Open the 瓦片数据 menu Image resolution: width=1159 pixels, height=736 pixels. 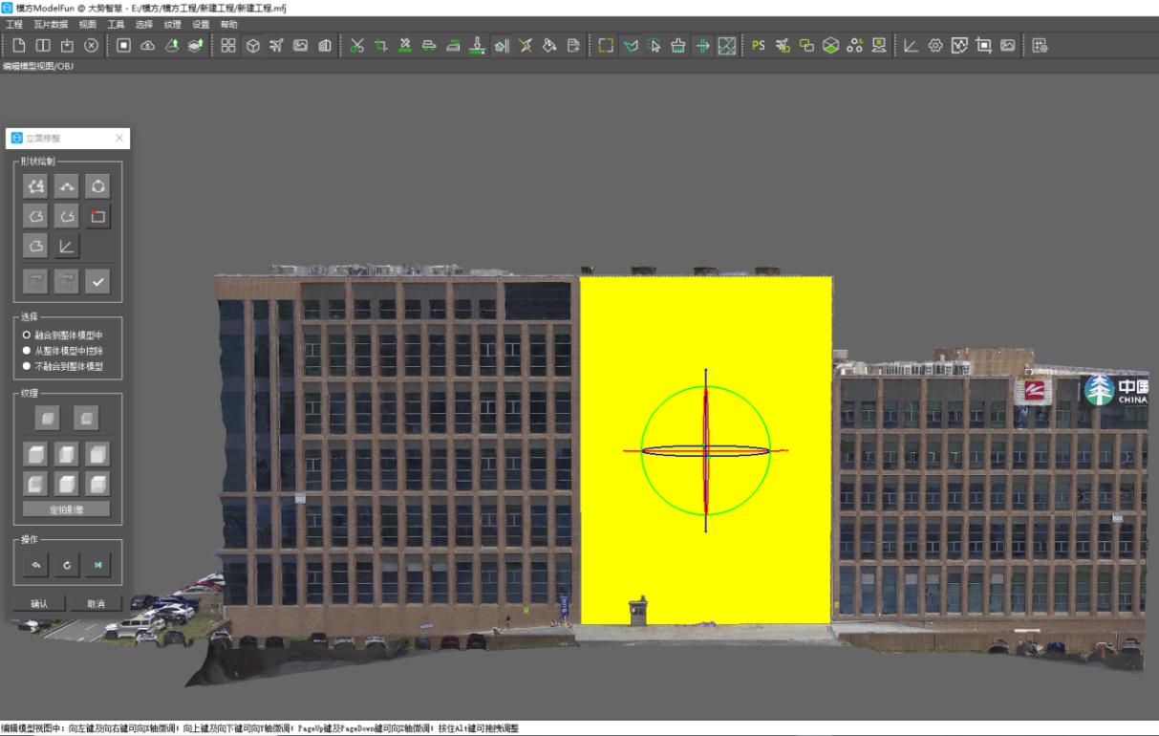[x=51, y=24]
